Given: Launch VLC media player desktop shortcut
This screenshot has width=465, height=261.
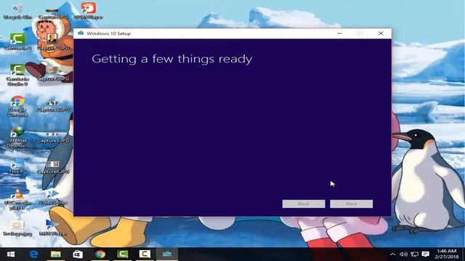Looking at the screenshot, I should tap(17, 199).
